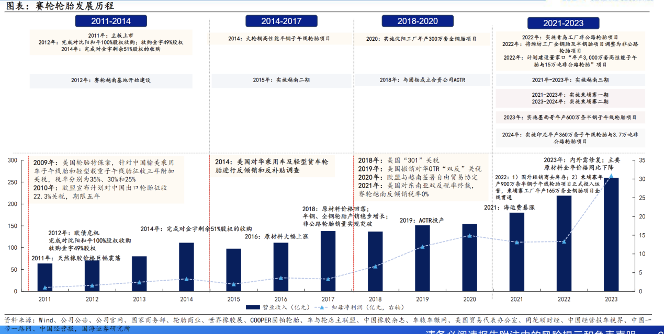The width and height of the screenshot is (664, 334).
Task: Click the x-axis label 2016
Action: [x=281, y=299]
